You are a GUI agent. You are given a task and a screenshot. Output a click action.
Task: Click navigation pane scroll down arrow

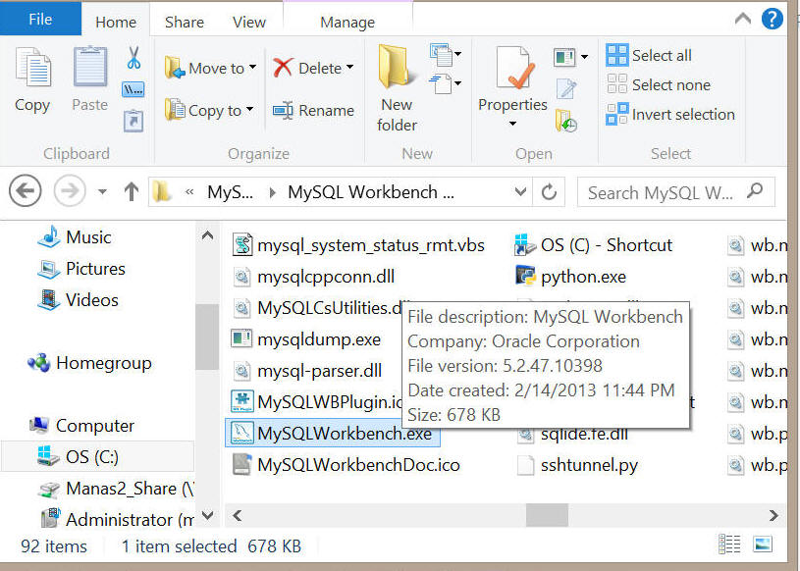pos(208,515)
